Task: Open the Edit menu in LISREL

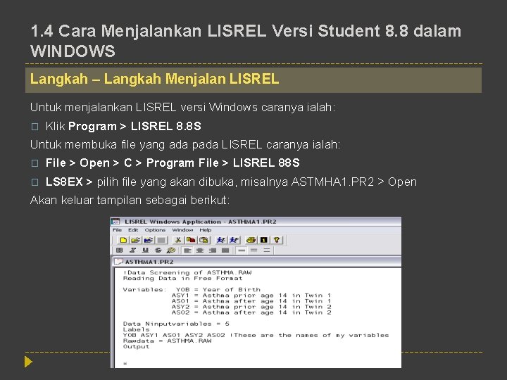Action: (x=133, y=230)
